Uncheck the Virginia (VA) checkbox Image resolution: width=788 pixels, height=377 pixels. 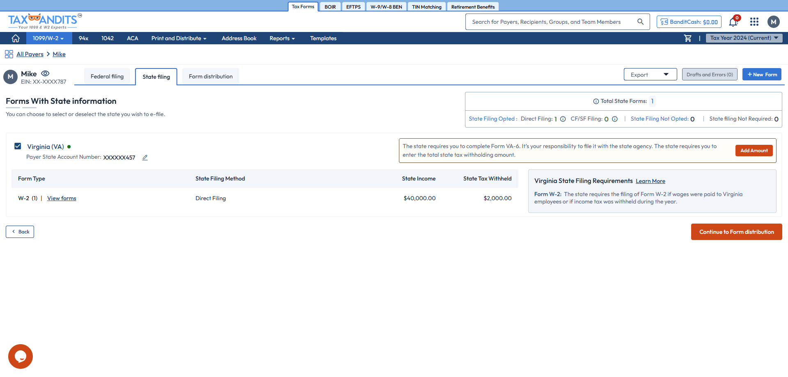click(18, 146)
